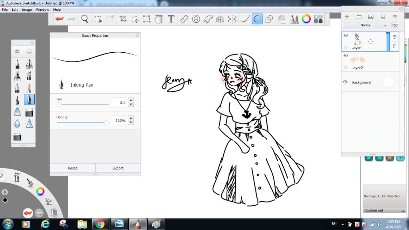Decrease Opacity with the down arrow
The width and height of the screenshot is (409, 230).
(x=131, y=123)
